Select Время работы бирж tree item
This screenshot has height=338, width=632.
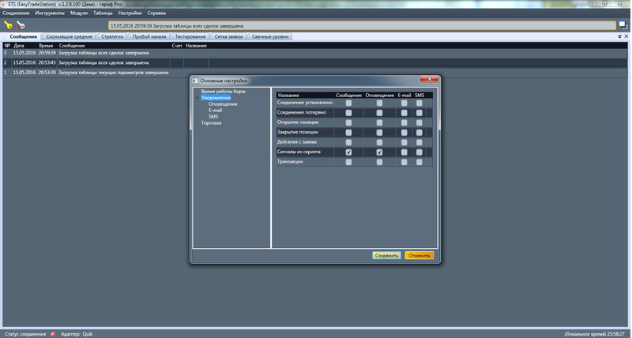[224, 92]
